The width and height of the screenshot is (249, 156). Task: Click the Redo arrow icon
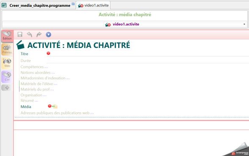pos(39,34)
